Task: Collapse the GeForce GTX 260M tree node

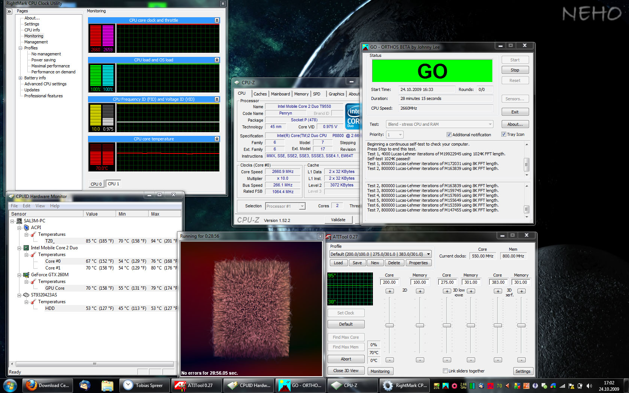Action: click(19, 275)
